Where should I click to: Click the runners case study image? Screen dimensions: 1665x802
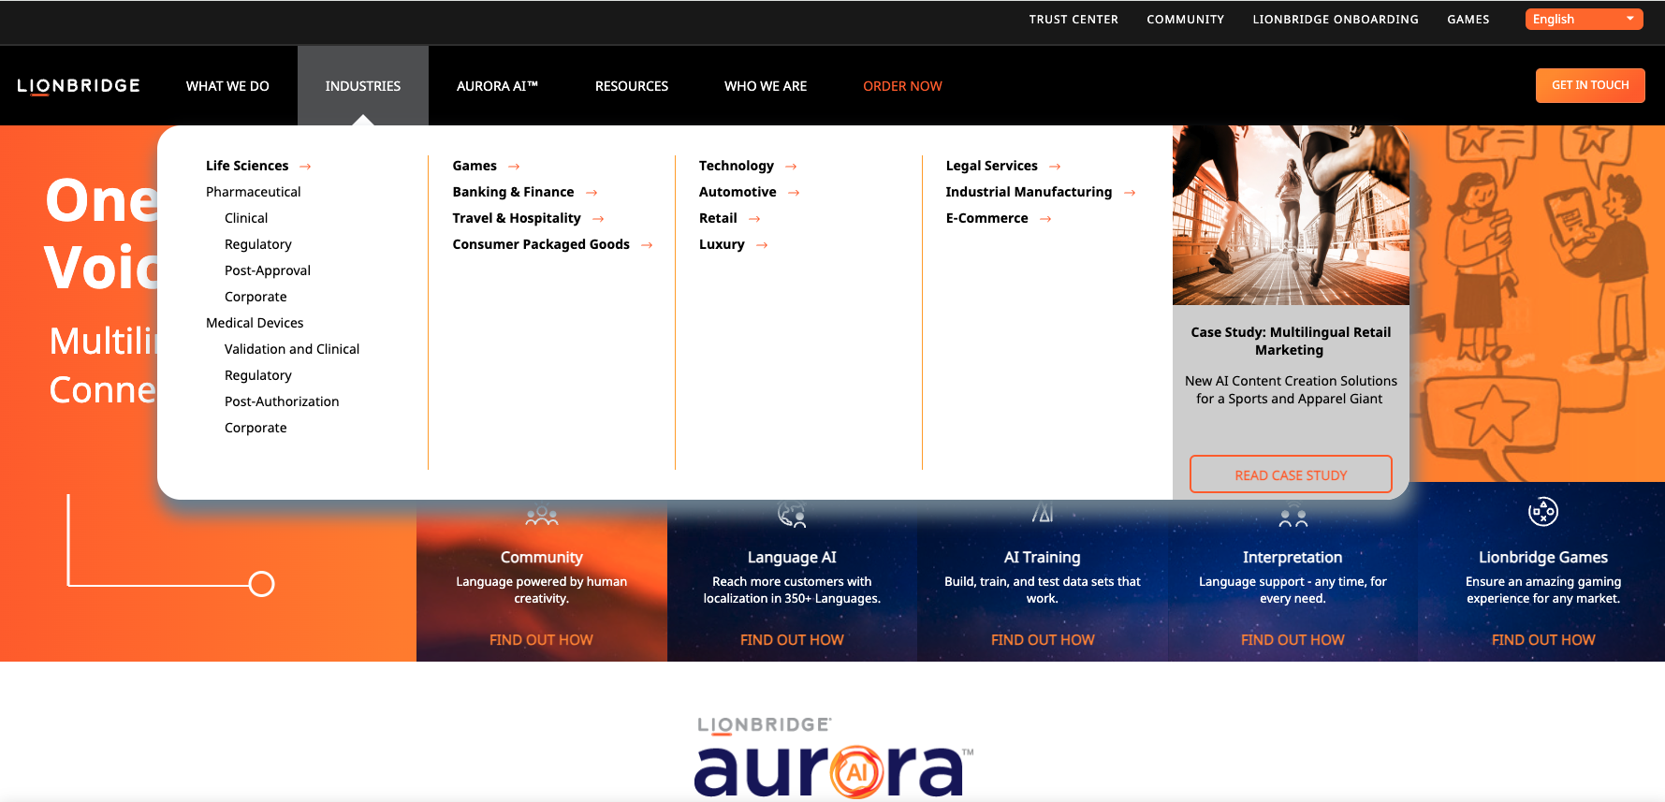click(1291, 215)
